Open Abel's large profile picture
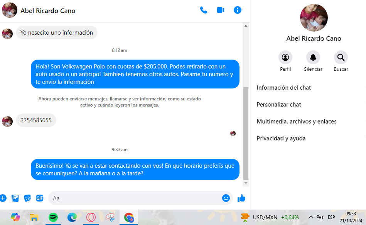The image size is (366, 225). (314, 18)
